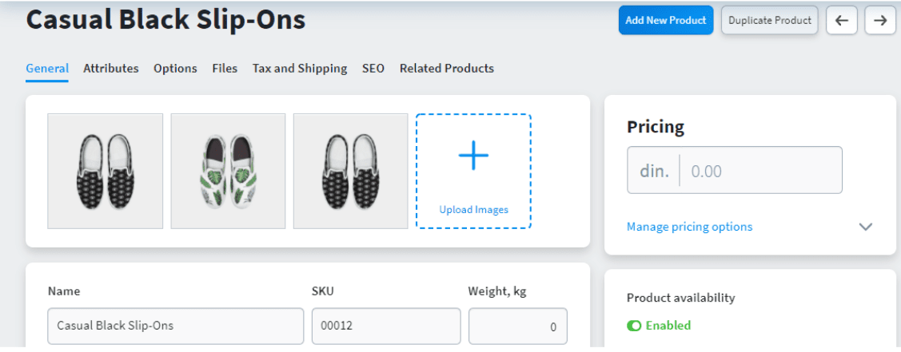Go to previous product with left arrow
The height and width of the screenshot is (352, 901).
(x=842, y=21)
